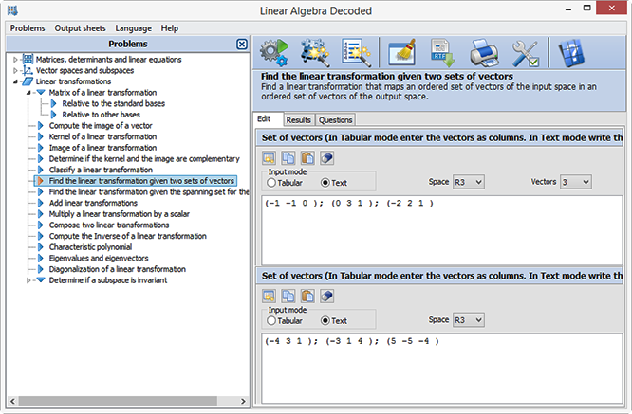Select Classify a linear transformation

pyautogui.click(x=101, y=170)
